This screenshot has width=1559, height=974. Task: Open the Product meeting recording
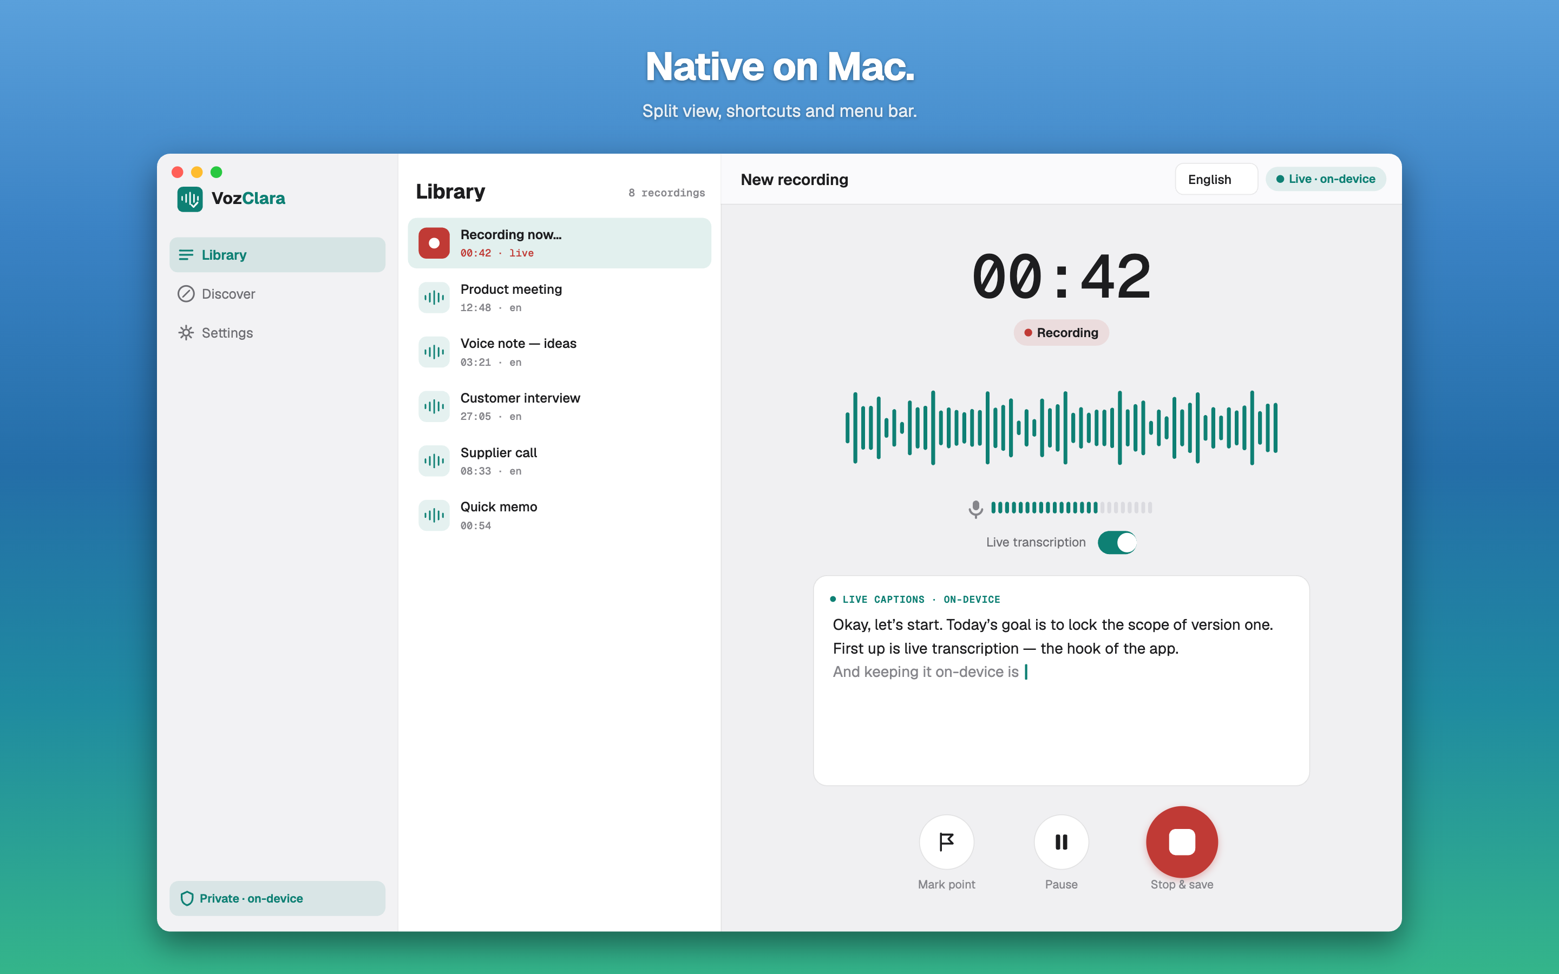coord(559,298)
